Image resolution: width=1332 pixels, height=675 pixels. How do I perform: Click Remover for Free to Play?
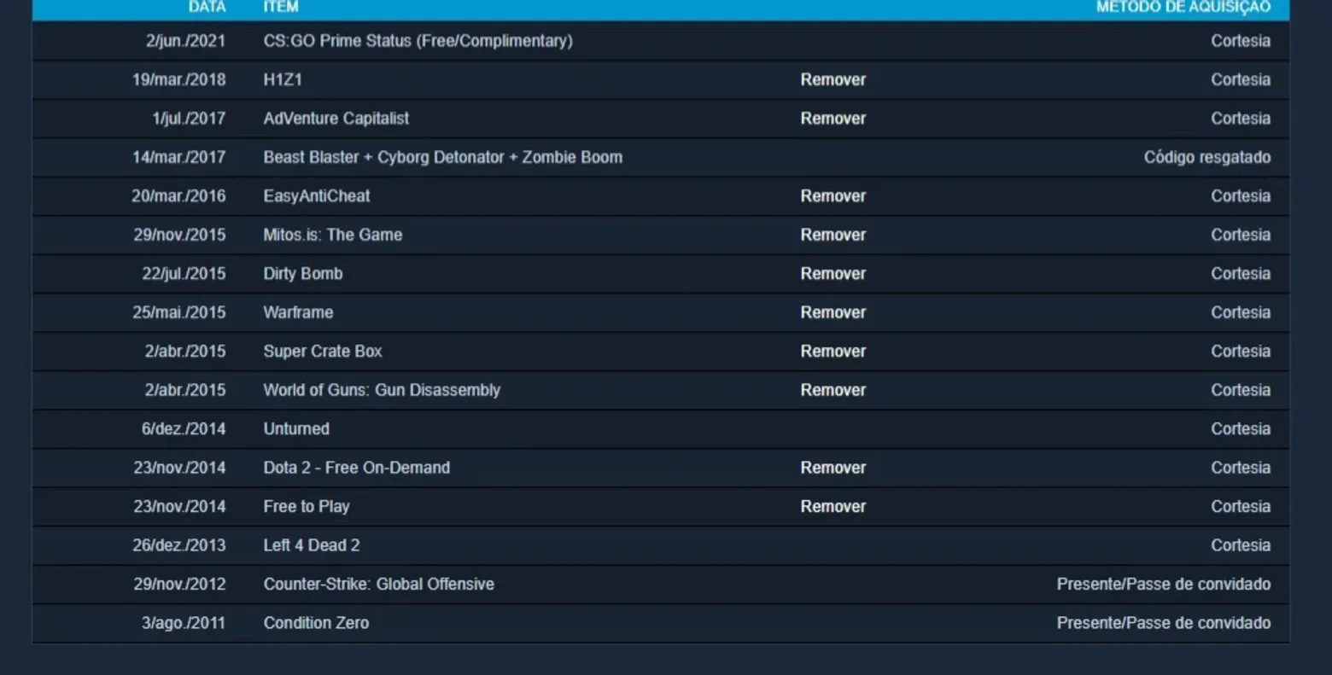click(x=832, y=507)
